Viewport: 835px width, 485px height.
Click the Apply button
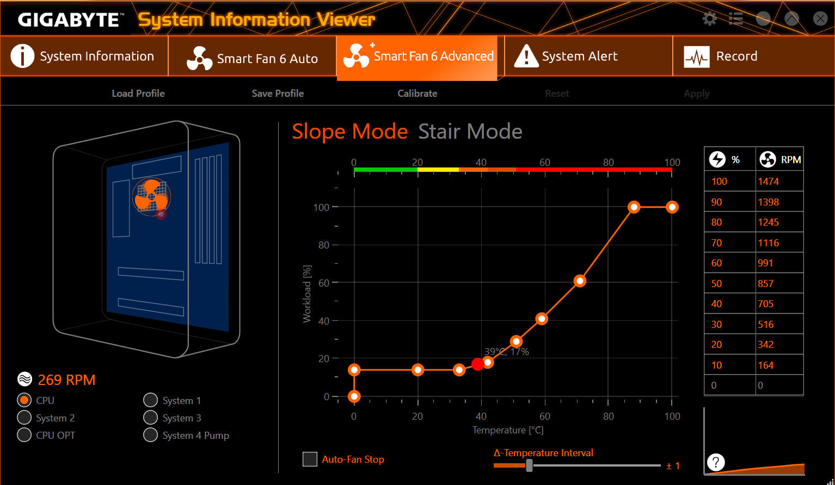tap(697, 94)
